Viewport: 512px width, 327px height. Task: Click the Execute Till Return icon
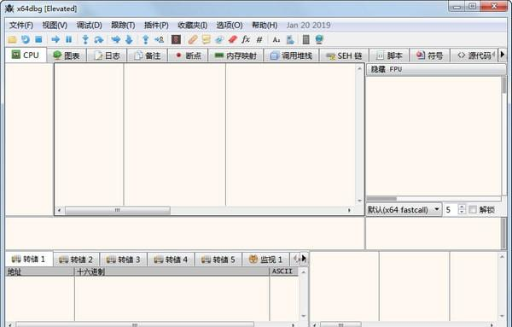(146, 40)
